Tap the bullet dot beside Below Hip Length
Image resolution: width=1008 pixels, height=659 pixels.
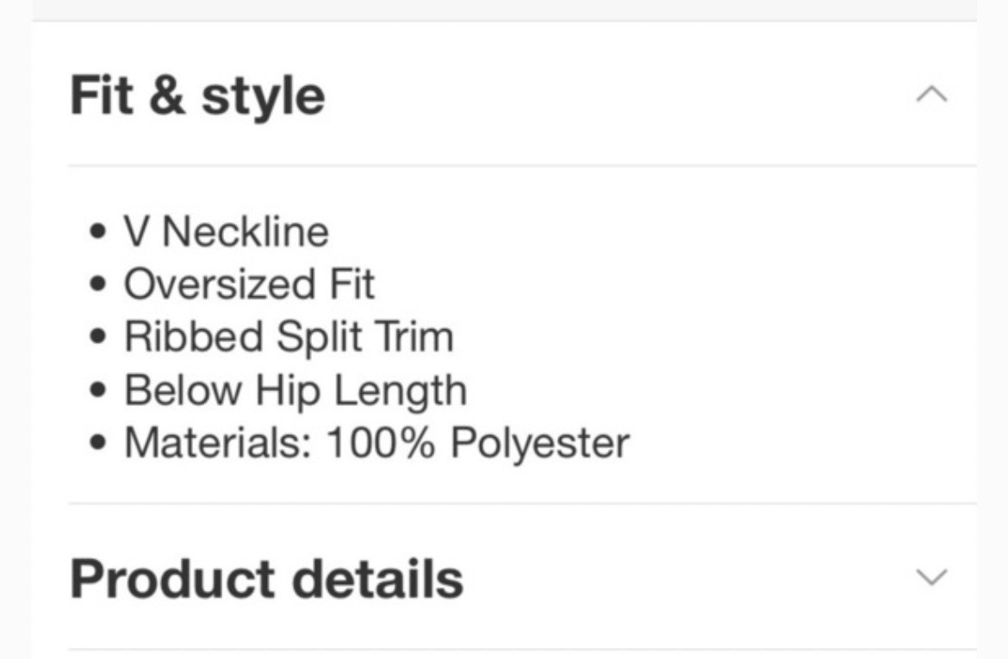tap(100, 391)
